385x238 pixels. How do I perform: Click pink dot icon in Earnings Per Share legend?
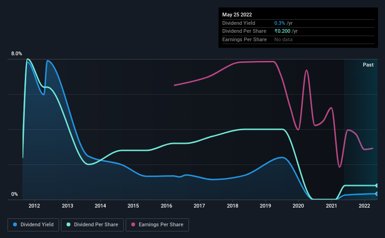(133, 225)
